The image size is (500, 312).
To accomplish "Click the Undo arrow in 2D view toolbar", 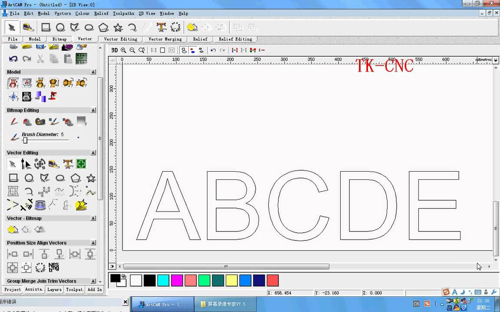I will [214, 50].
